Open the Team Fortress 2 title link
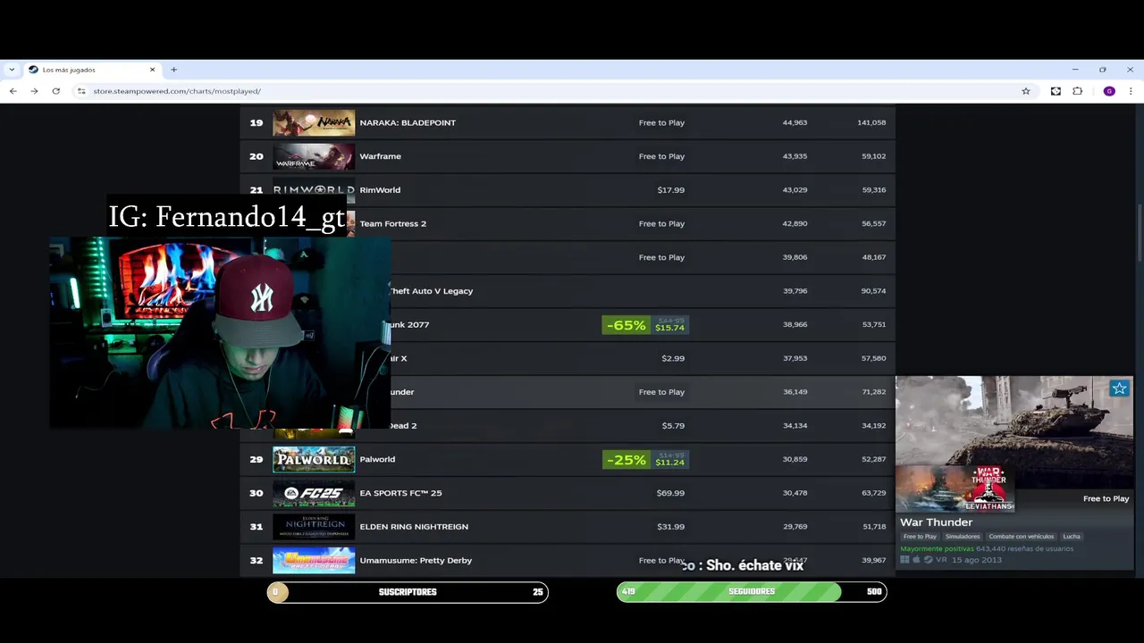This screenshot has width=1144, height=643. (x=392, y=223)
